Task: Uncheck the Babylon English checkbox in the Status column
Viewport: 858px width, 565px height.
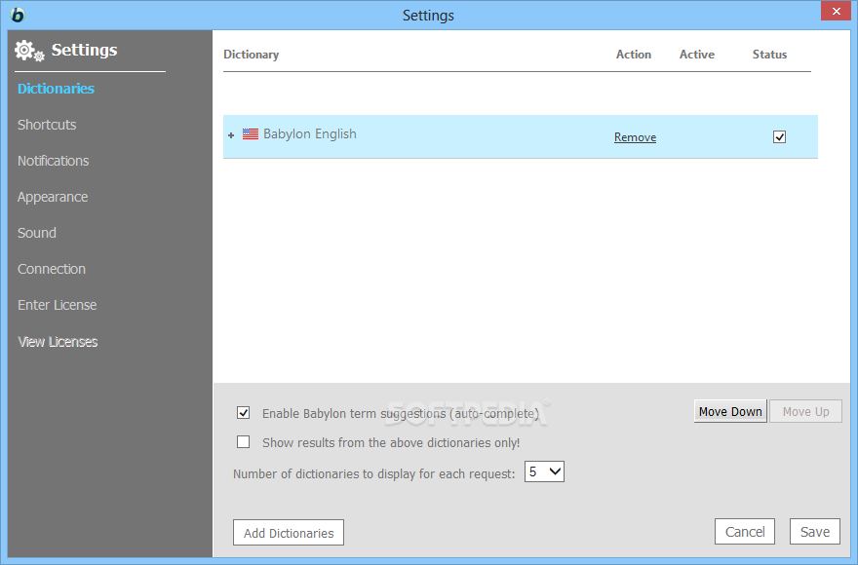Action: tap(779, 136)
